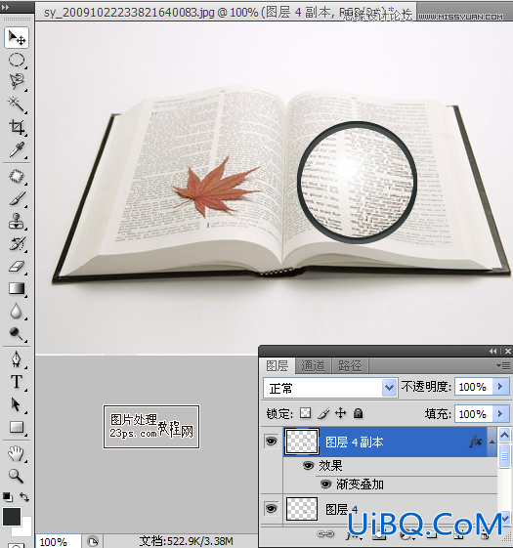
Task: Close the layers panel
Action: 508,352
